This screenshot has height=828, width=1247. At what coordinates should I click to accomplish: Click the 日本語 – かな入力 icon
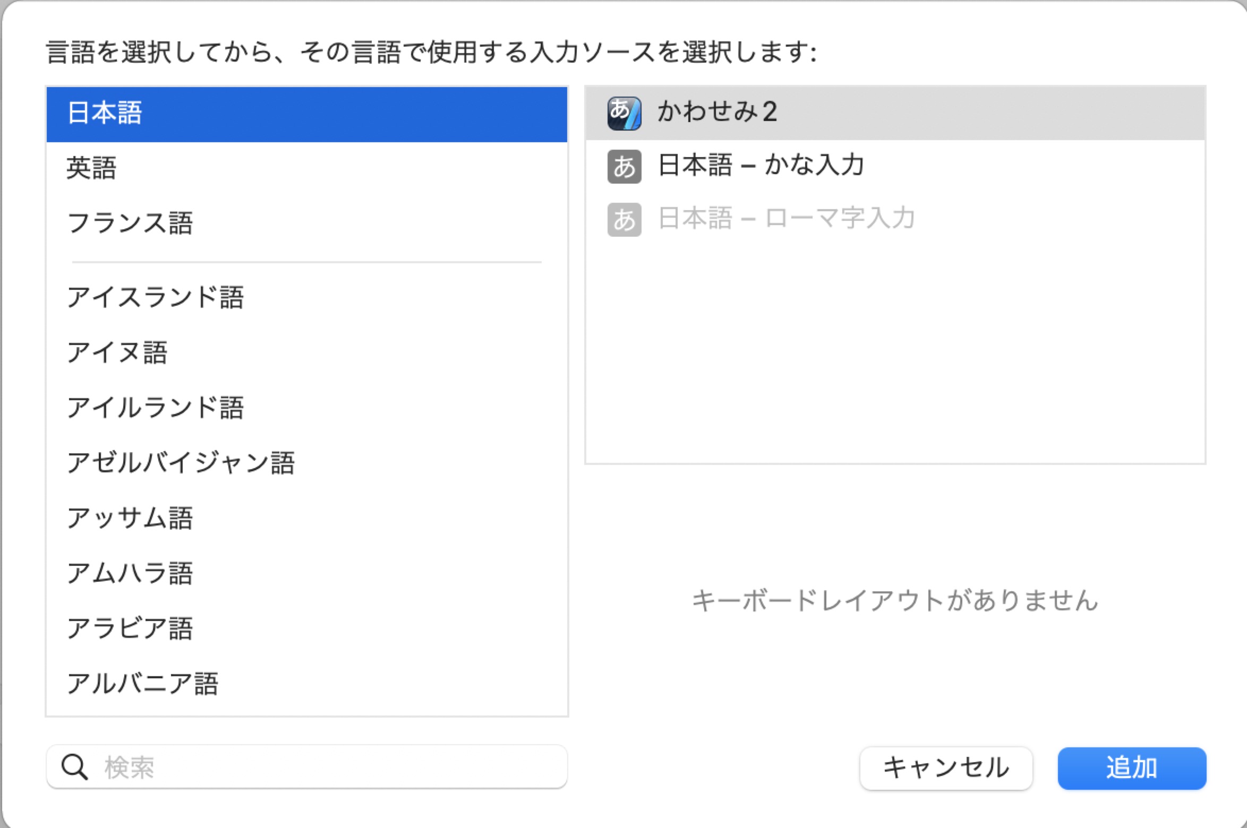(x=624, y=167)
